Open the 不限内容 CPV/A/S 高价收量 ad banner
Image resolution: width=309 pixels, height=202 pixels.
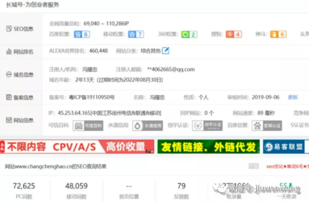point(77,146)
